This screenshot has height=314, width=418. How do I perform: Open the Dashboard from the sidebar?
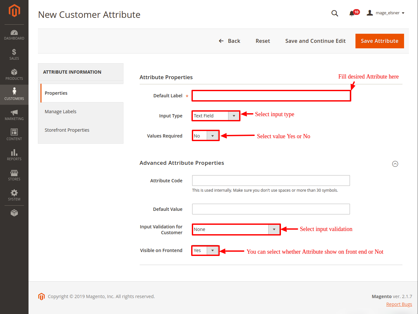click(x=14, y=35)
